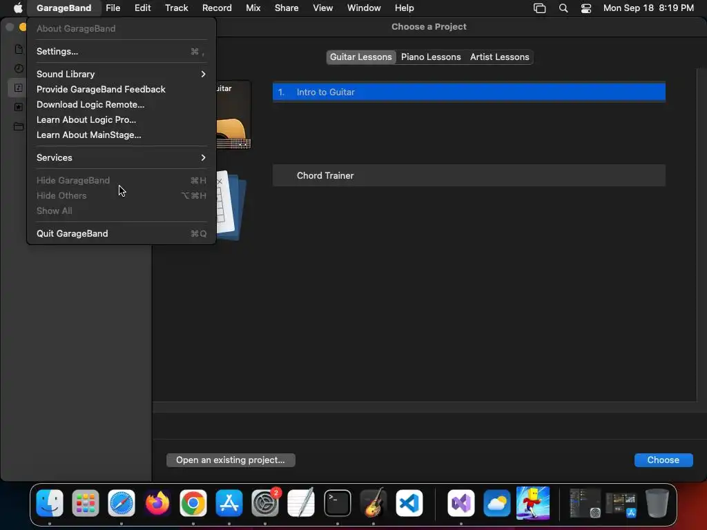
Task: Choose Learn About MainStage…
Action: pos(121,135)
